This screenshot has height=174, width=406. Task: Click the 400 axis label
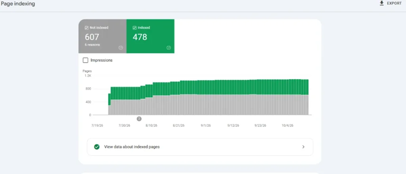click(88, 102)
